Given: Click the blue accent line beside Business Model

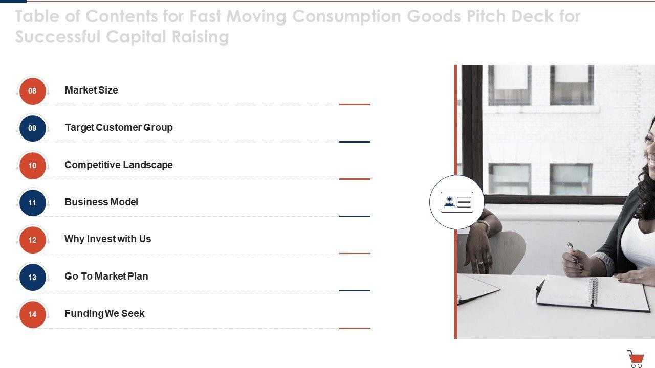Looking at the screenshot, I should pos(355,216).
